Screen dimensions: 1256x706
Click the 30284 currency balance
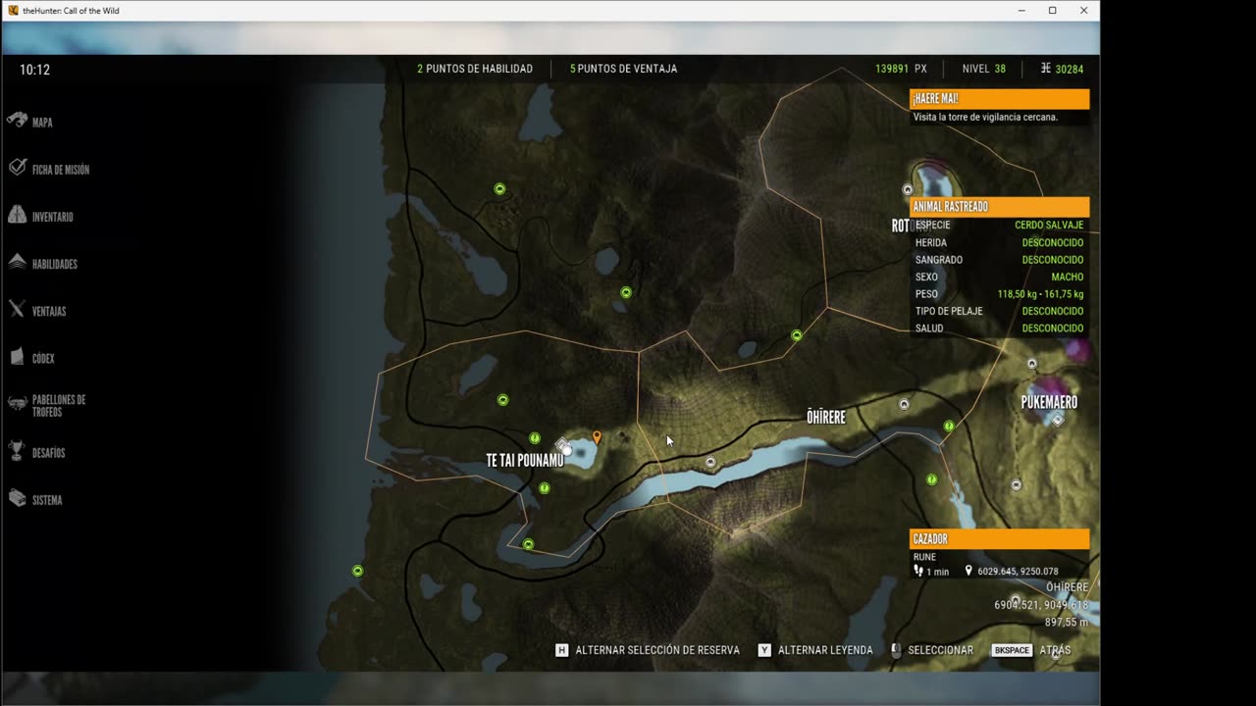pyautogui.click(x=1063, y=69)
